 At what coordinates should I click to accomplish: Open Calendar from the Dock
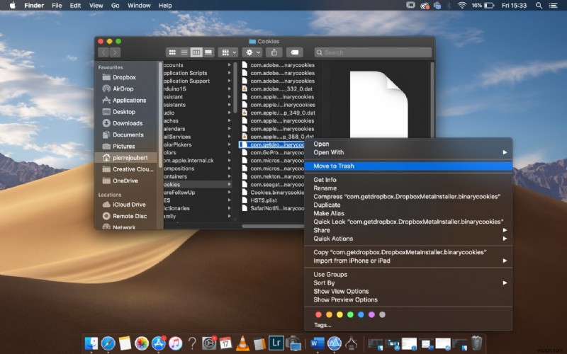225,343
